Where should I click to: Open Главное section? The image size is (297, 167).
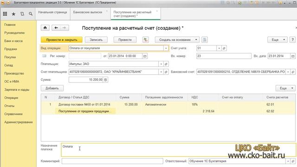click(x=10, y=25)
